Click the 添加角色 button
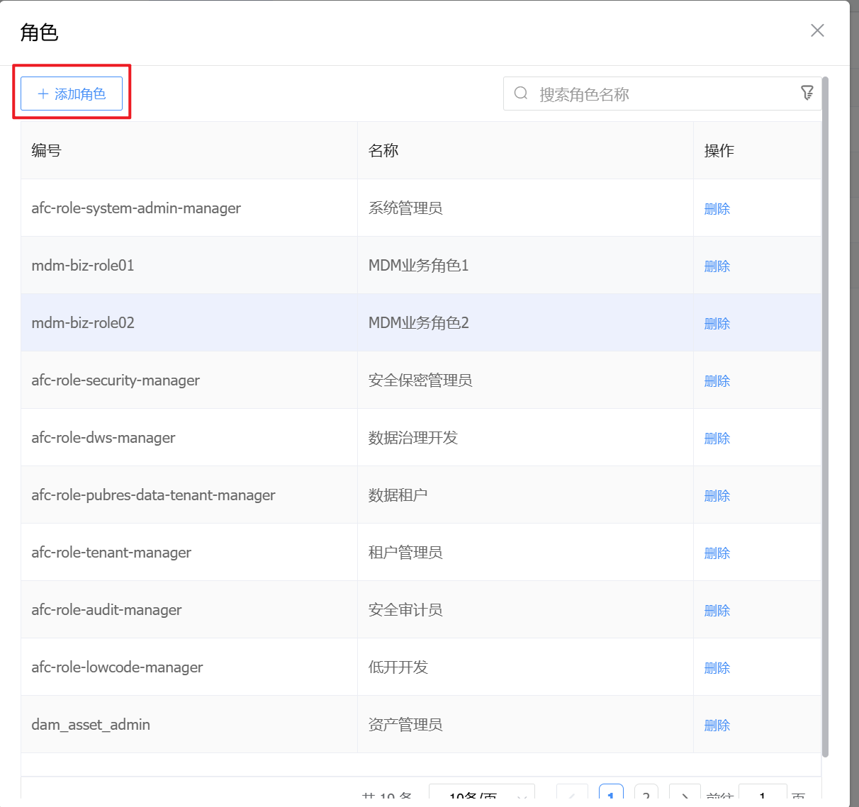 pos(72,94)
